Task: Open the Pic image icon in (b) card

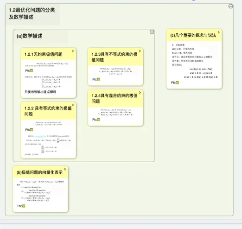Action: pyautogui.click(x=24, y=206)
